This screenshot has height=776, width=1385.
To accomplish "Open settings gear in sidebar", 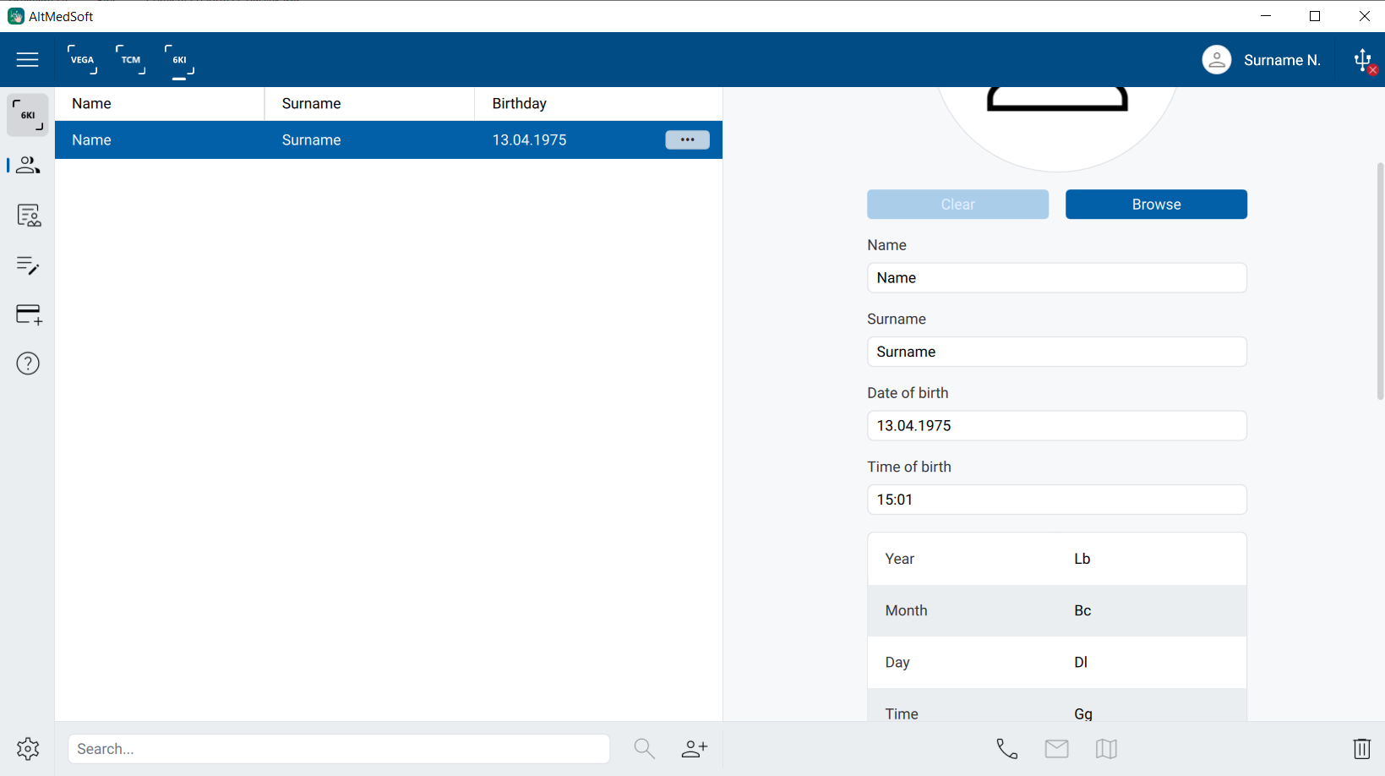I will (x=28, y=749).
